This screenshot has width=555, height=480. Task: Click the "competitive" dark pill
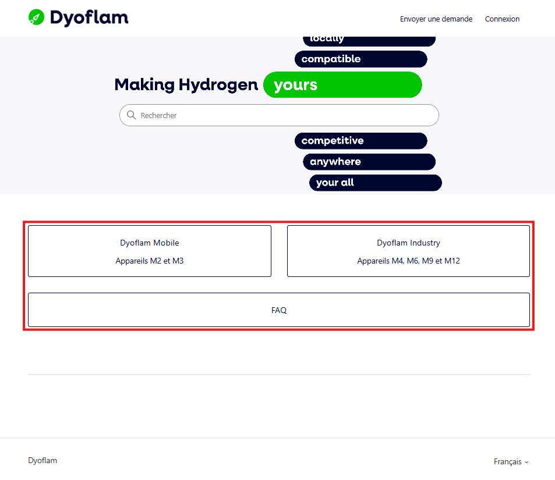pos(360,141)
